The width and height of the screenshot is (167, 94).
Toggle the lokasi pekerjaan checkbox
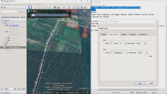5,47
